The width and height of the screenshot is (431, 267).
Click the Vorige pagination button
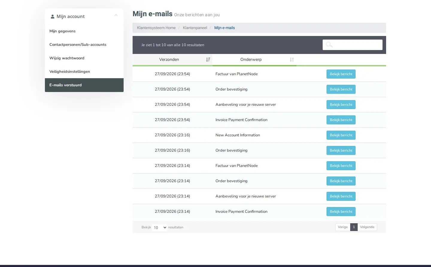pyautogui.click(x=343, y=227)
